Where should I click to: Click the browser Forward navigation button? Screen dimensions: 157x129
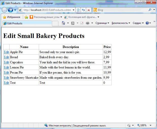pyautogui.click(x=10, y=10)
